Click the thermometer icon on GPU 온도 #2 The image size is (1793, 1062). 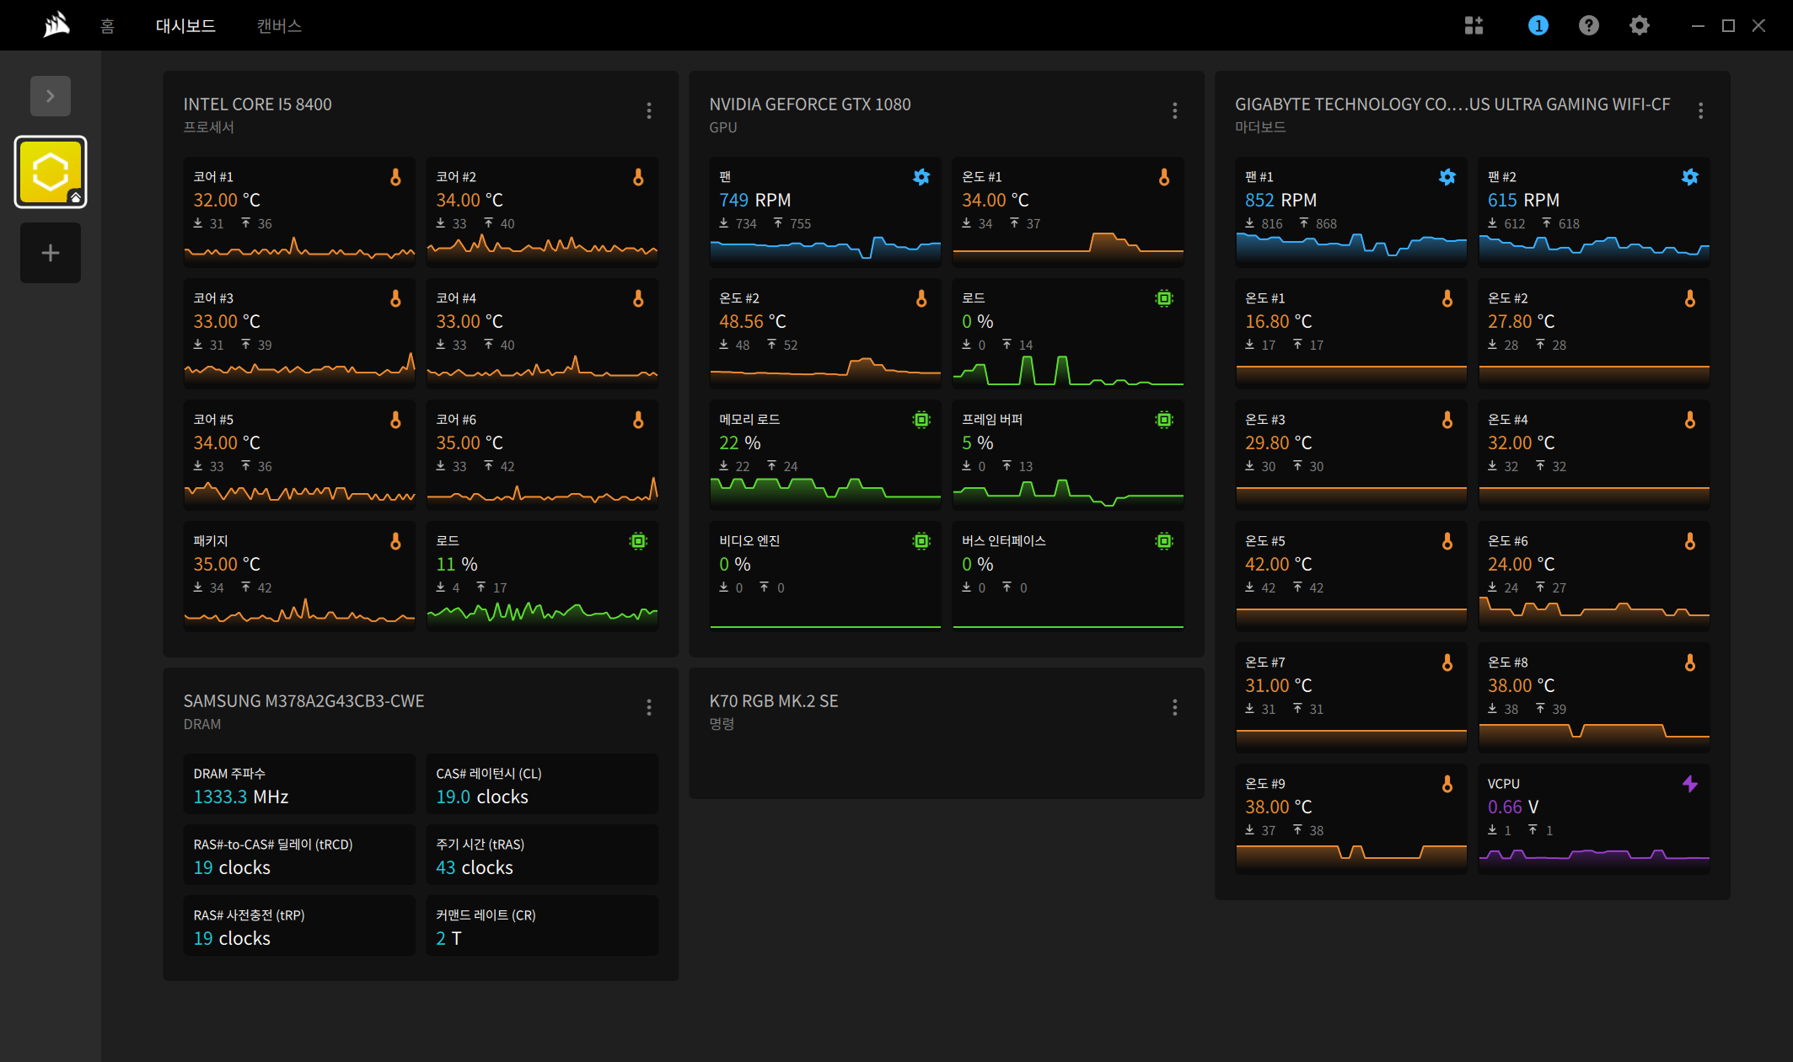(x=921, y=298)
